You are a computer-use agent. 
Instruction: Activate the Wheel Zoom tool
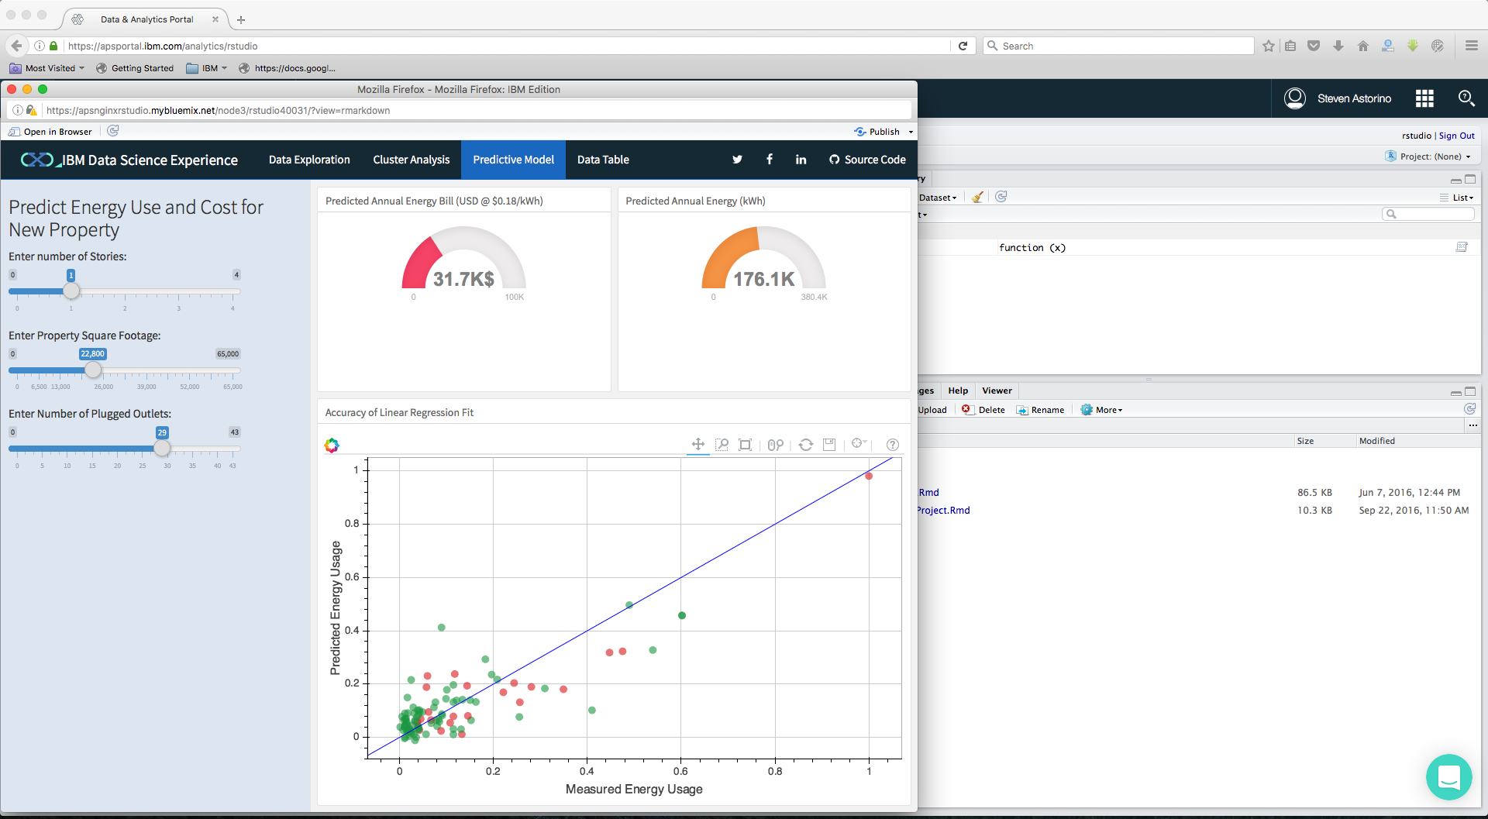click(x=776, y=444)
